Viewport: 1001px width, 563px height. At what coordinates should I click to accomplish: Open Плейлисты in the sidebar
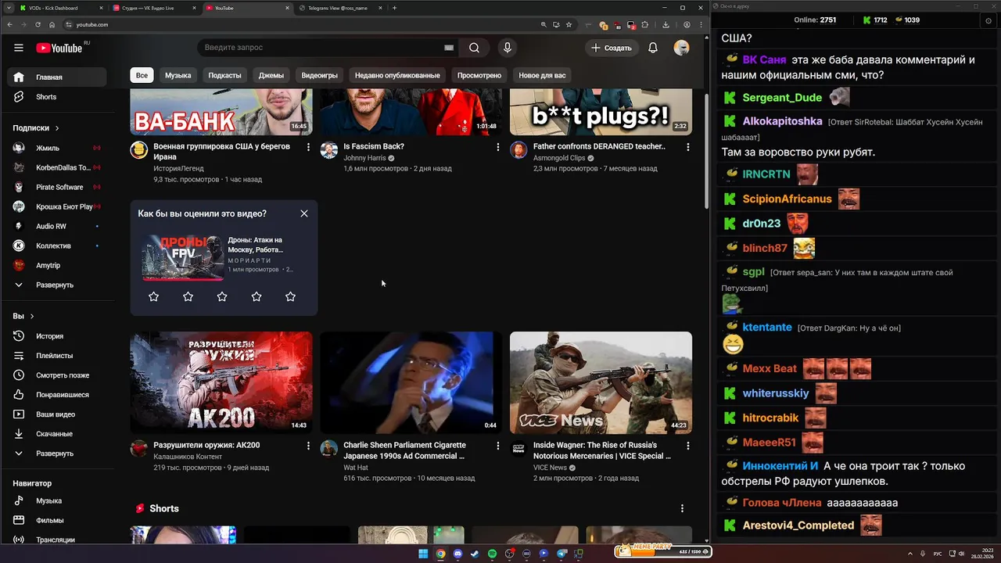point(57,356)
